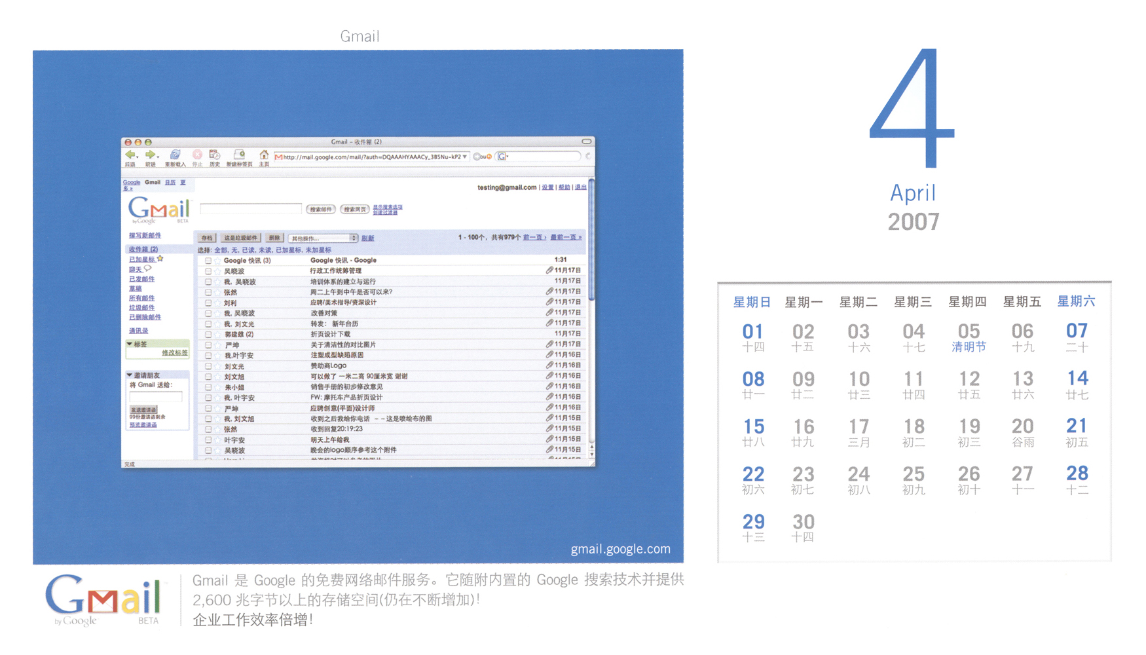Open the 其他操作 actions dropdown
The height and width of the screenshot is (655, 1146).
tap(323, 238)
